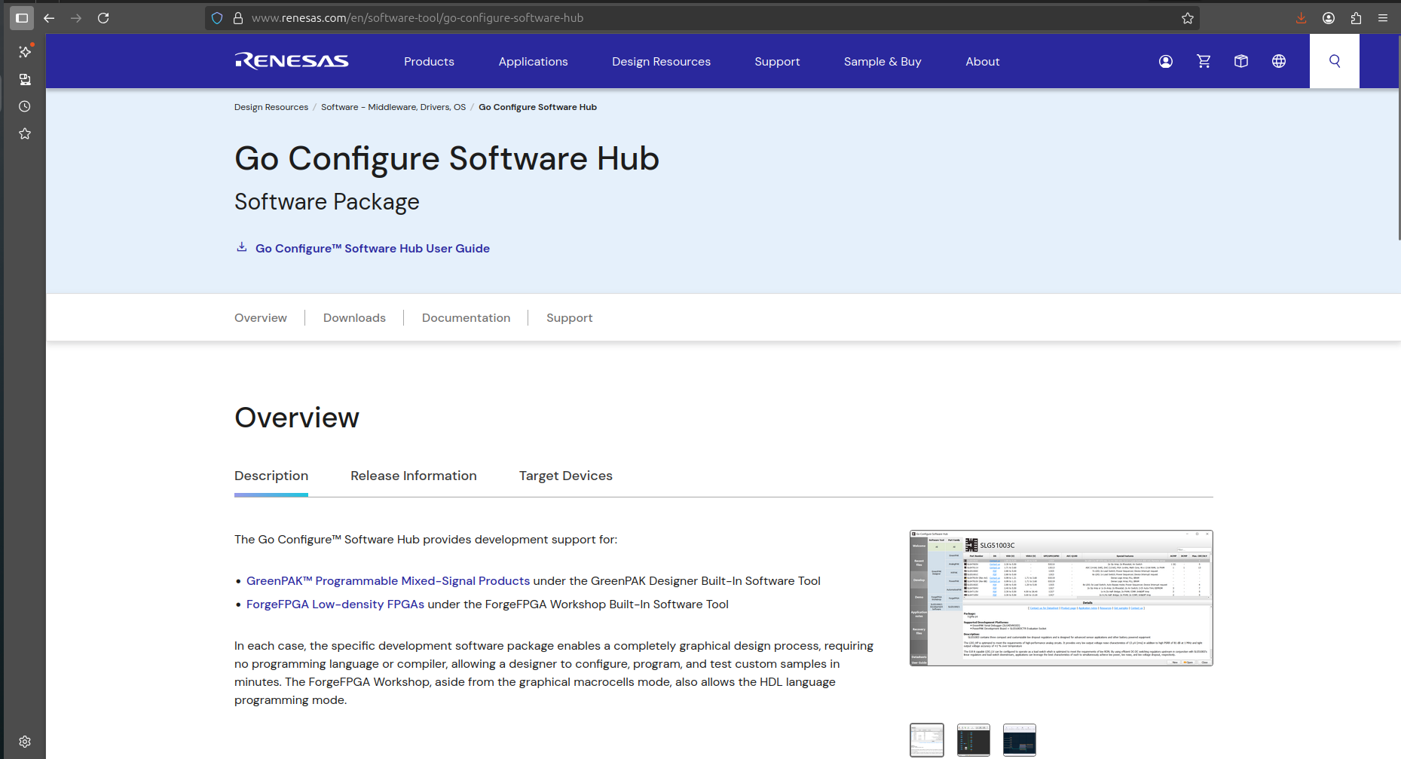Expand the Sample & Buy menu
The width and height of the screenshot is (1401, 759).
coord(883,62)
